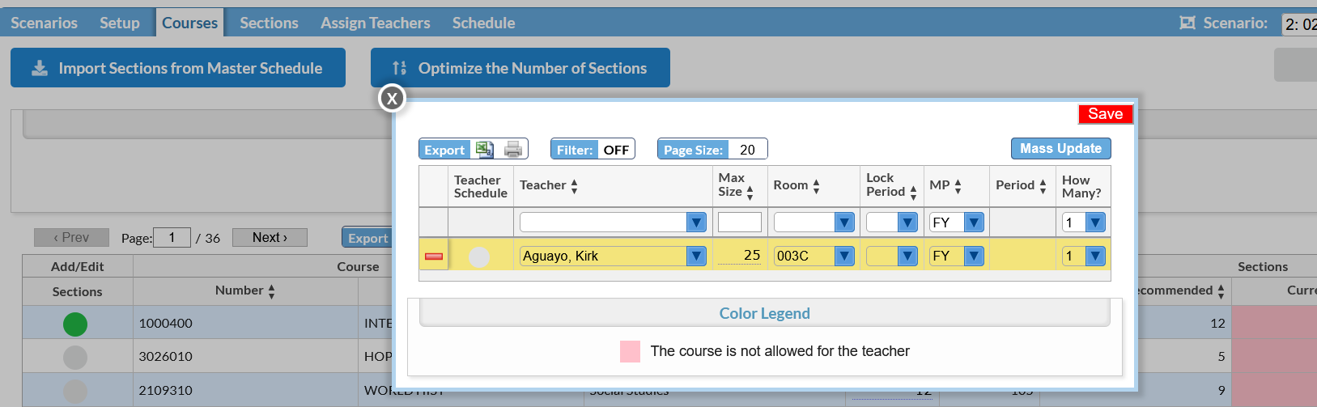Screen dimensions: 1317x407
Task: Click the red Save button
Action: (x=1105, y=114)
